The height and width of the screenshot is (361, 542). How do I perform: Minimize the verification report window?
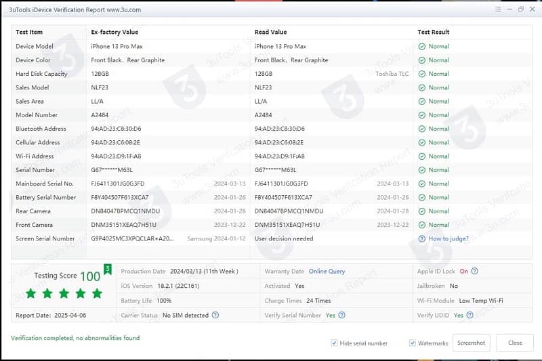pos(509,9)
